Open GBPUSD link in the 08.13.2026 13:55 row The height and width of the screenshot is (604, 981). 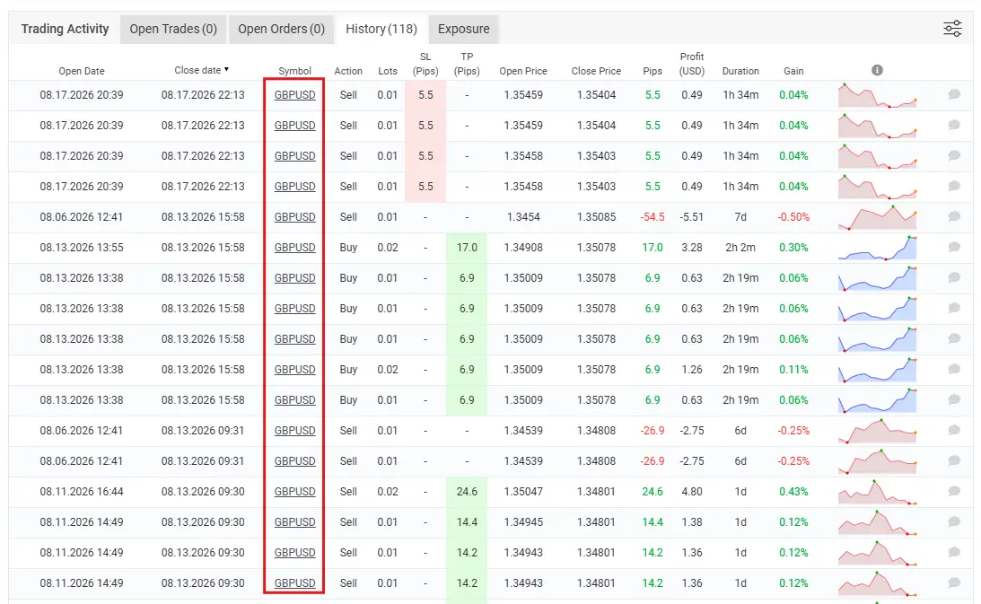[294, 247]
